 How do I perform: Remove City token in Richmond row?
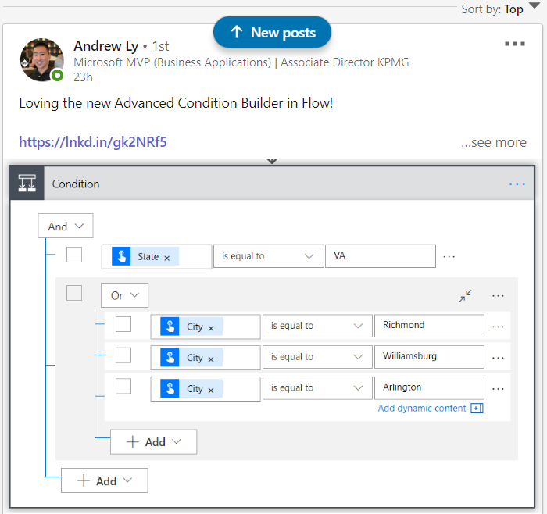[x=211, y=328]
